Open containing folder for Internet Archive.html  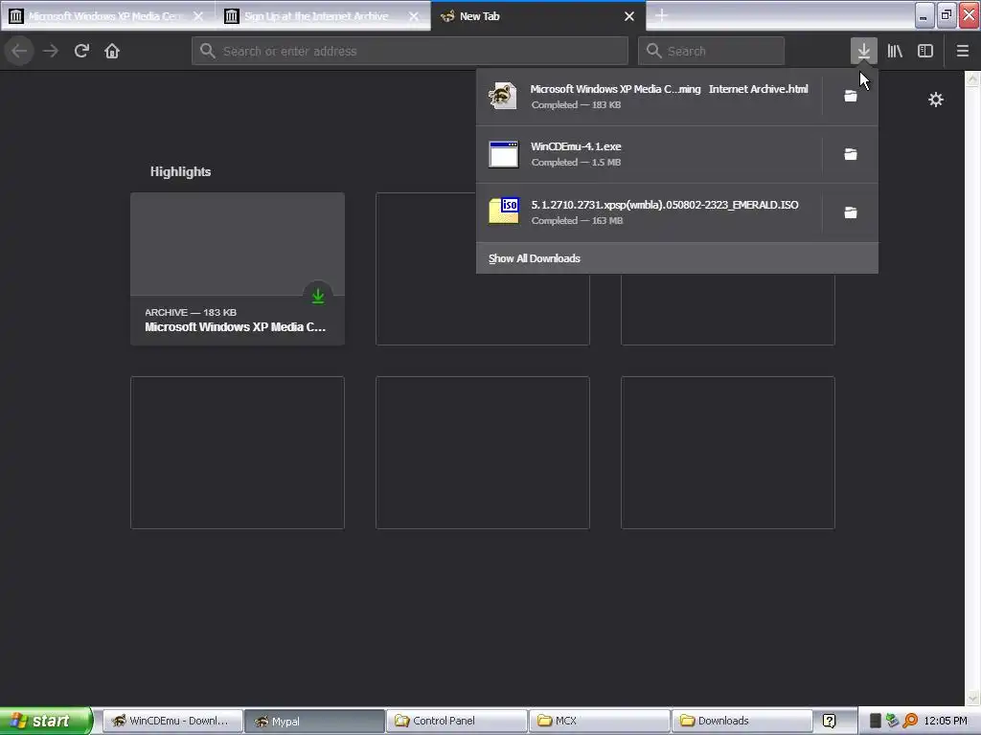851,96
